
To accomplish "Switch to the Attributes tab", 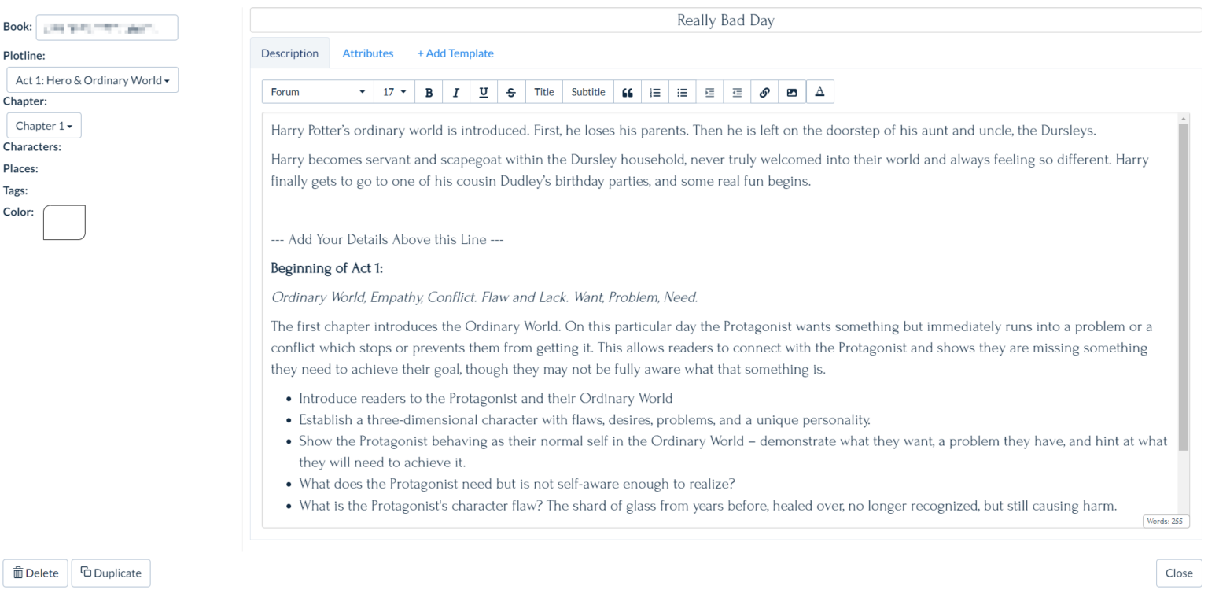I will point(367,53).
